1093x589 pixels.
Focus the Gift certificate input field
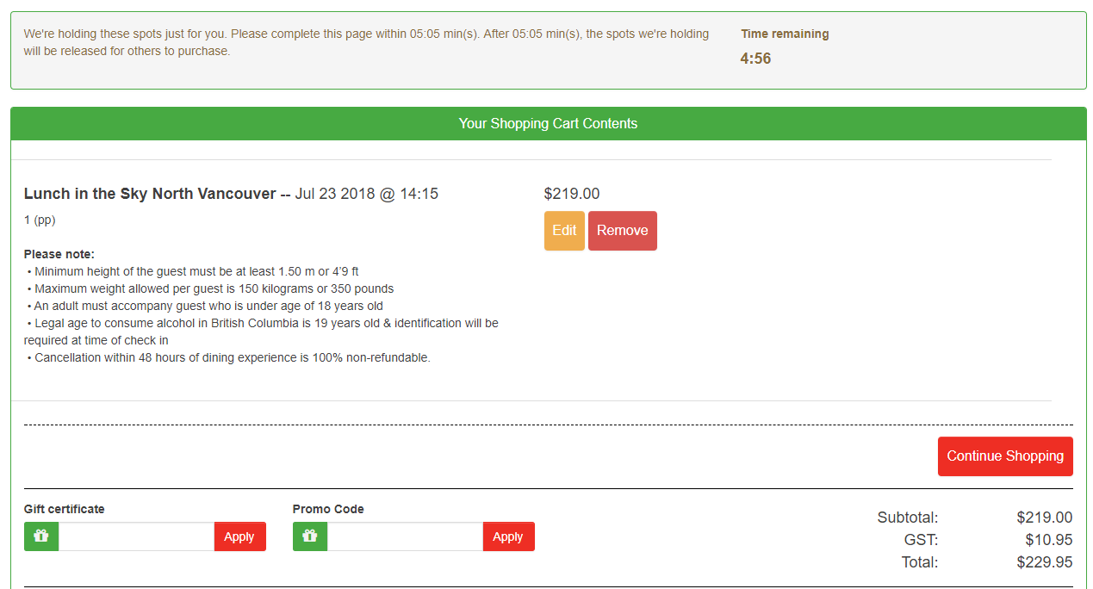click(x=136, y=536)
